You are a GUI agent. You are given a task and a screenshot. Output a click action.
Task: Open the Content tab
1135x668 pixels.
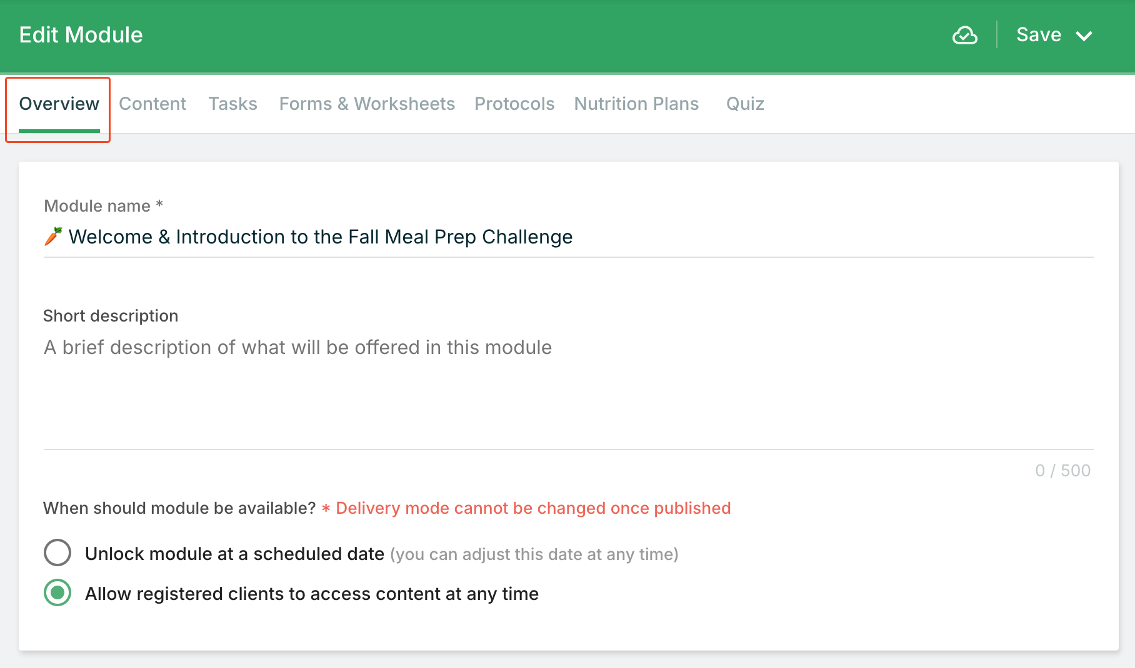[152, 104]
